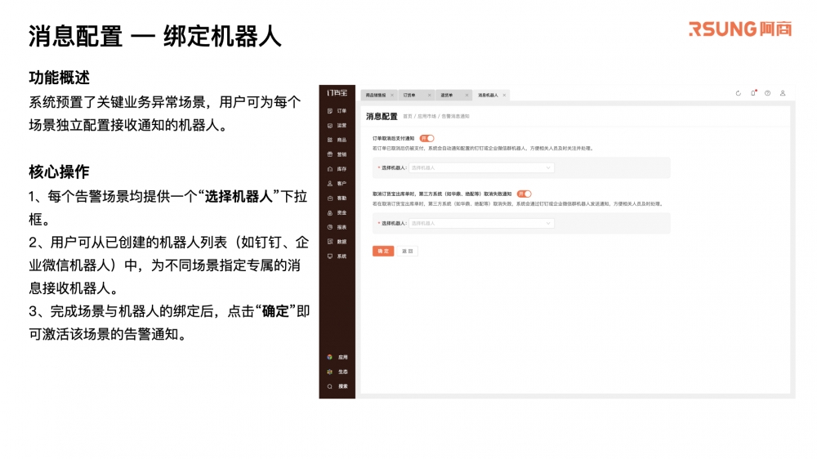Open 客勤 in the sidebar
817x459 pixels.
pos(337,198)
